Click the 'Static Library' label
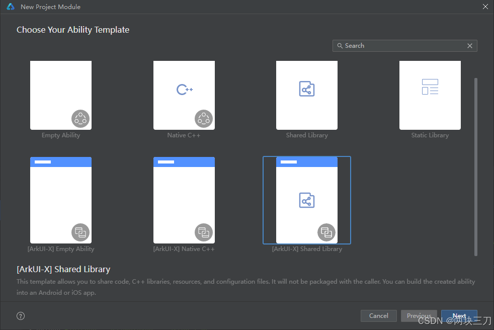This screenshot has width=494, height=330. pyautogui.click(x=430, y=135)
